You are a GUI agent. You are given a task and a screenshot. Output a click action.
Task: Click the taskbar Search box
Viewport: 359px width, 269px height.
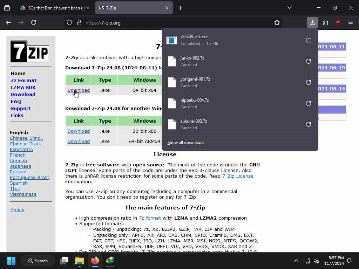38,261
